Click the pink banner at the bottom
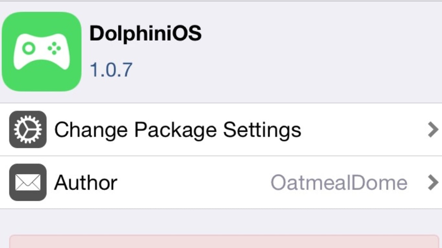442x248 pixels. [x=224, y=242]
